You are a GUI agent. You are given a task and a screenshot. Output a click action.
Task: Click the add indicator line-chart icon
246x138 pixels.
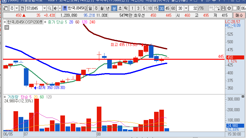tap(217, 8)
